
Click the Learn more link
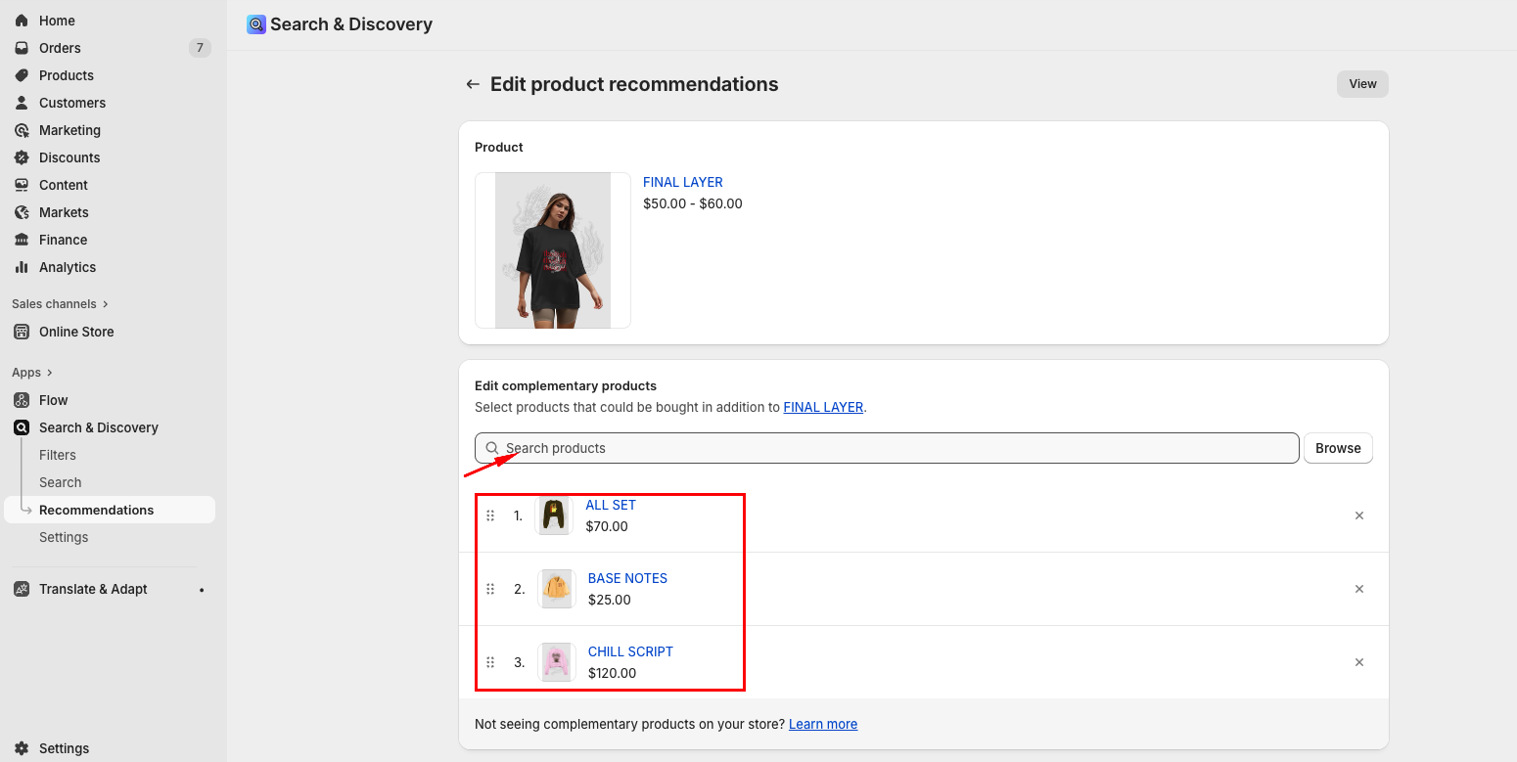[823, 724]
